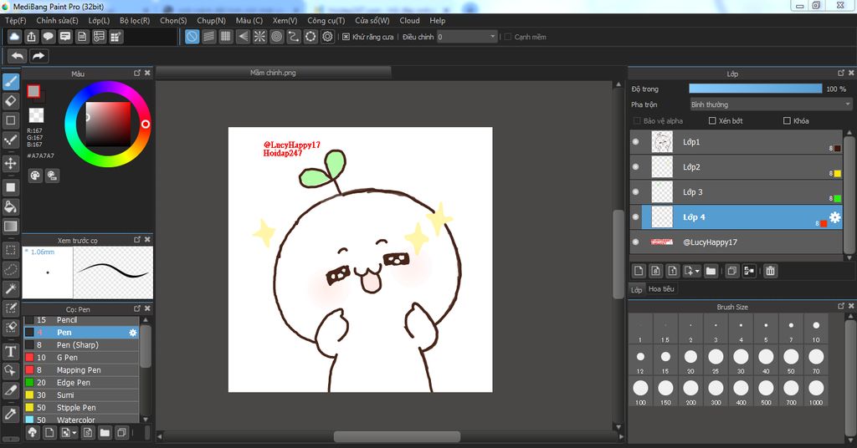
Task: Open snap settings gear
Action: 327,37
